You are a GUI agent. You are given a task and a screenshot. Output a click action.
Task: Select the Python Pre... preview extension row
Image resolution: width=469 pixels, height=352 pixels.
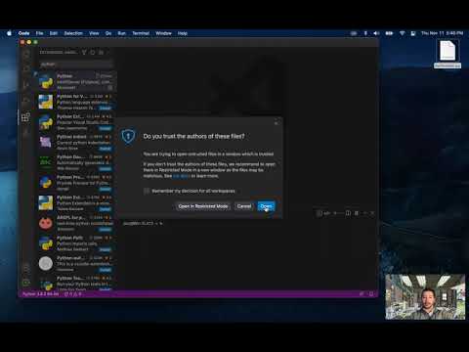point(75,183)
